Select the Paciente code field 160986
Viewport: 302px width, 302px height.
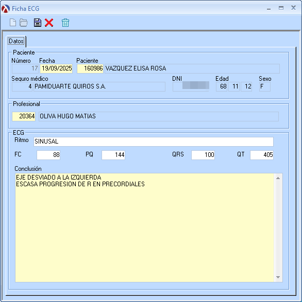pos(90,68)
